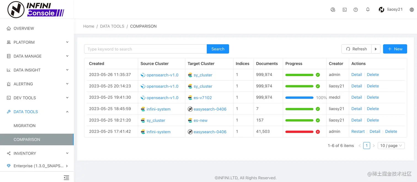
Task: Focus the keyword search field
Action: [145, 49]
